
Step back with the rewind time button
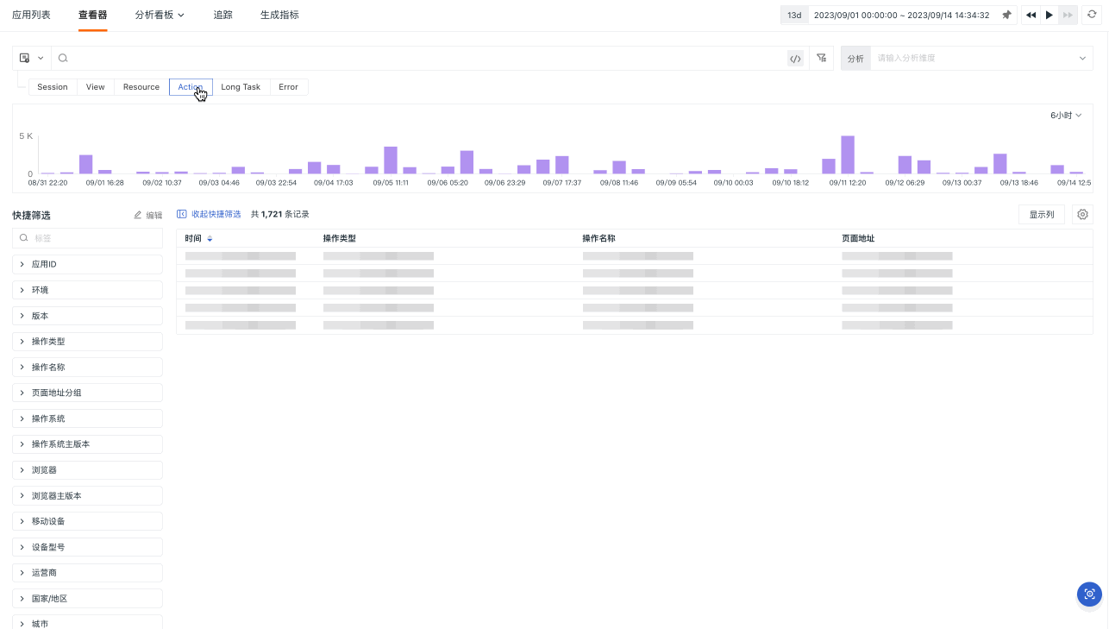pyautogui.click(x=1031, y=15)
